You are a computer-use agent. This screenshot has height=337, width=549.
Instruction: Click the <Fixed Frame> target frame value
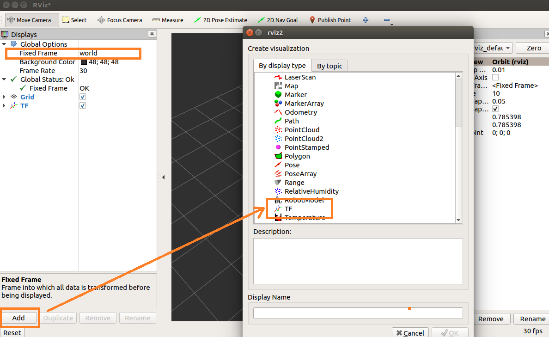pos(515,86)
